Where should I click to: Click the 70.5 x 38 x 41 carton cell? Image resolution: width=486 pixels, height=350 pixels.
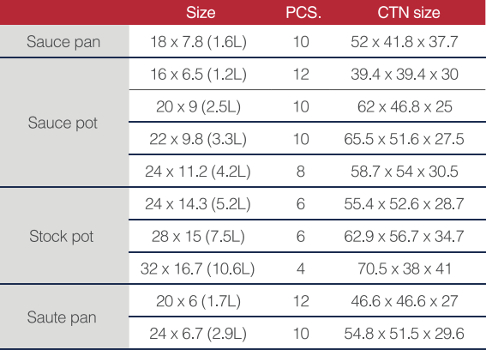click(405, 269)
